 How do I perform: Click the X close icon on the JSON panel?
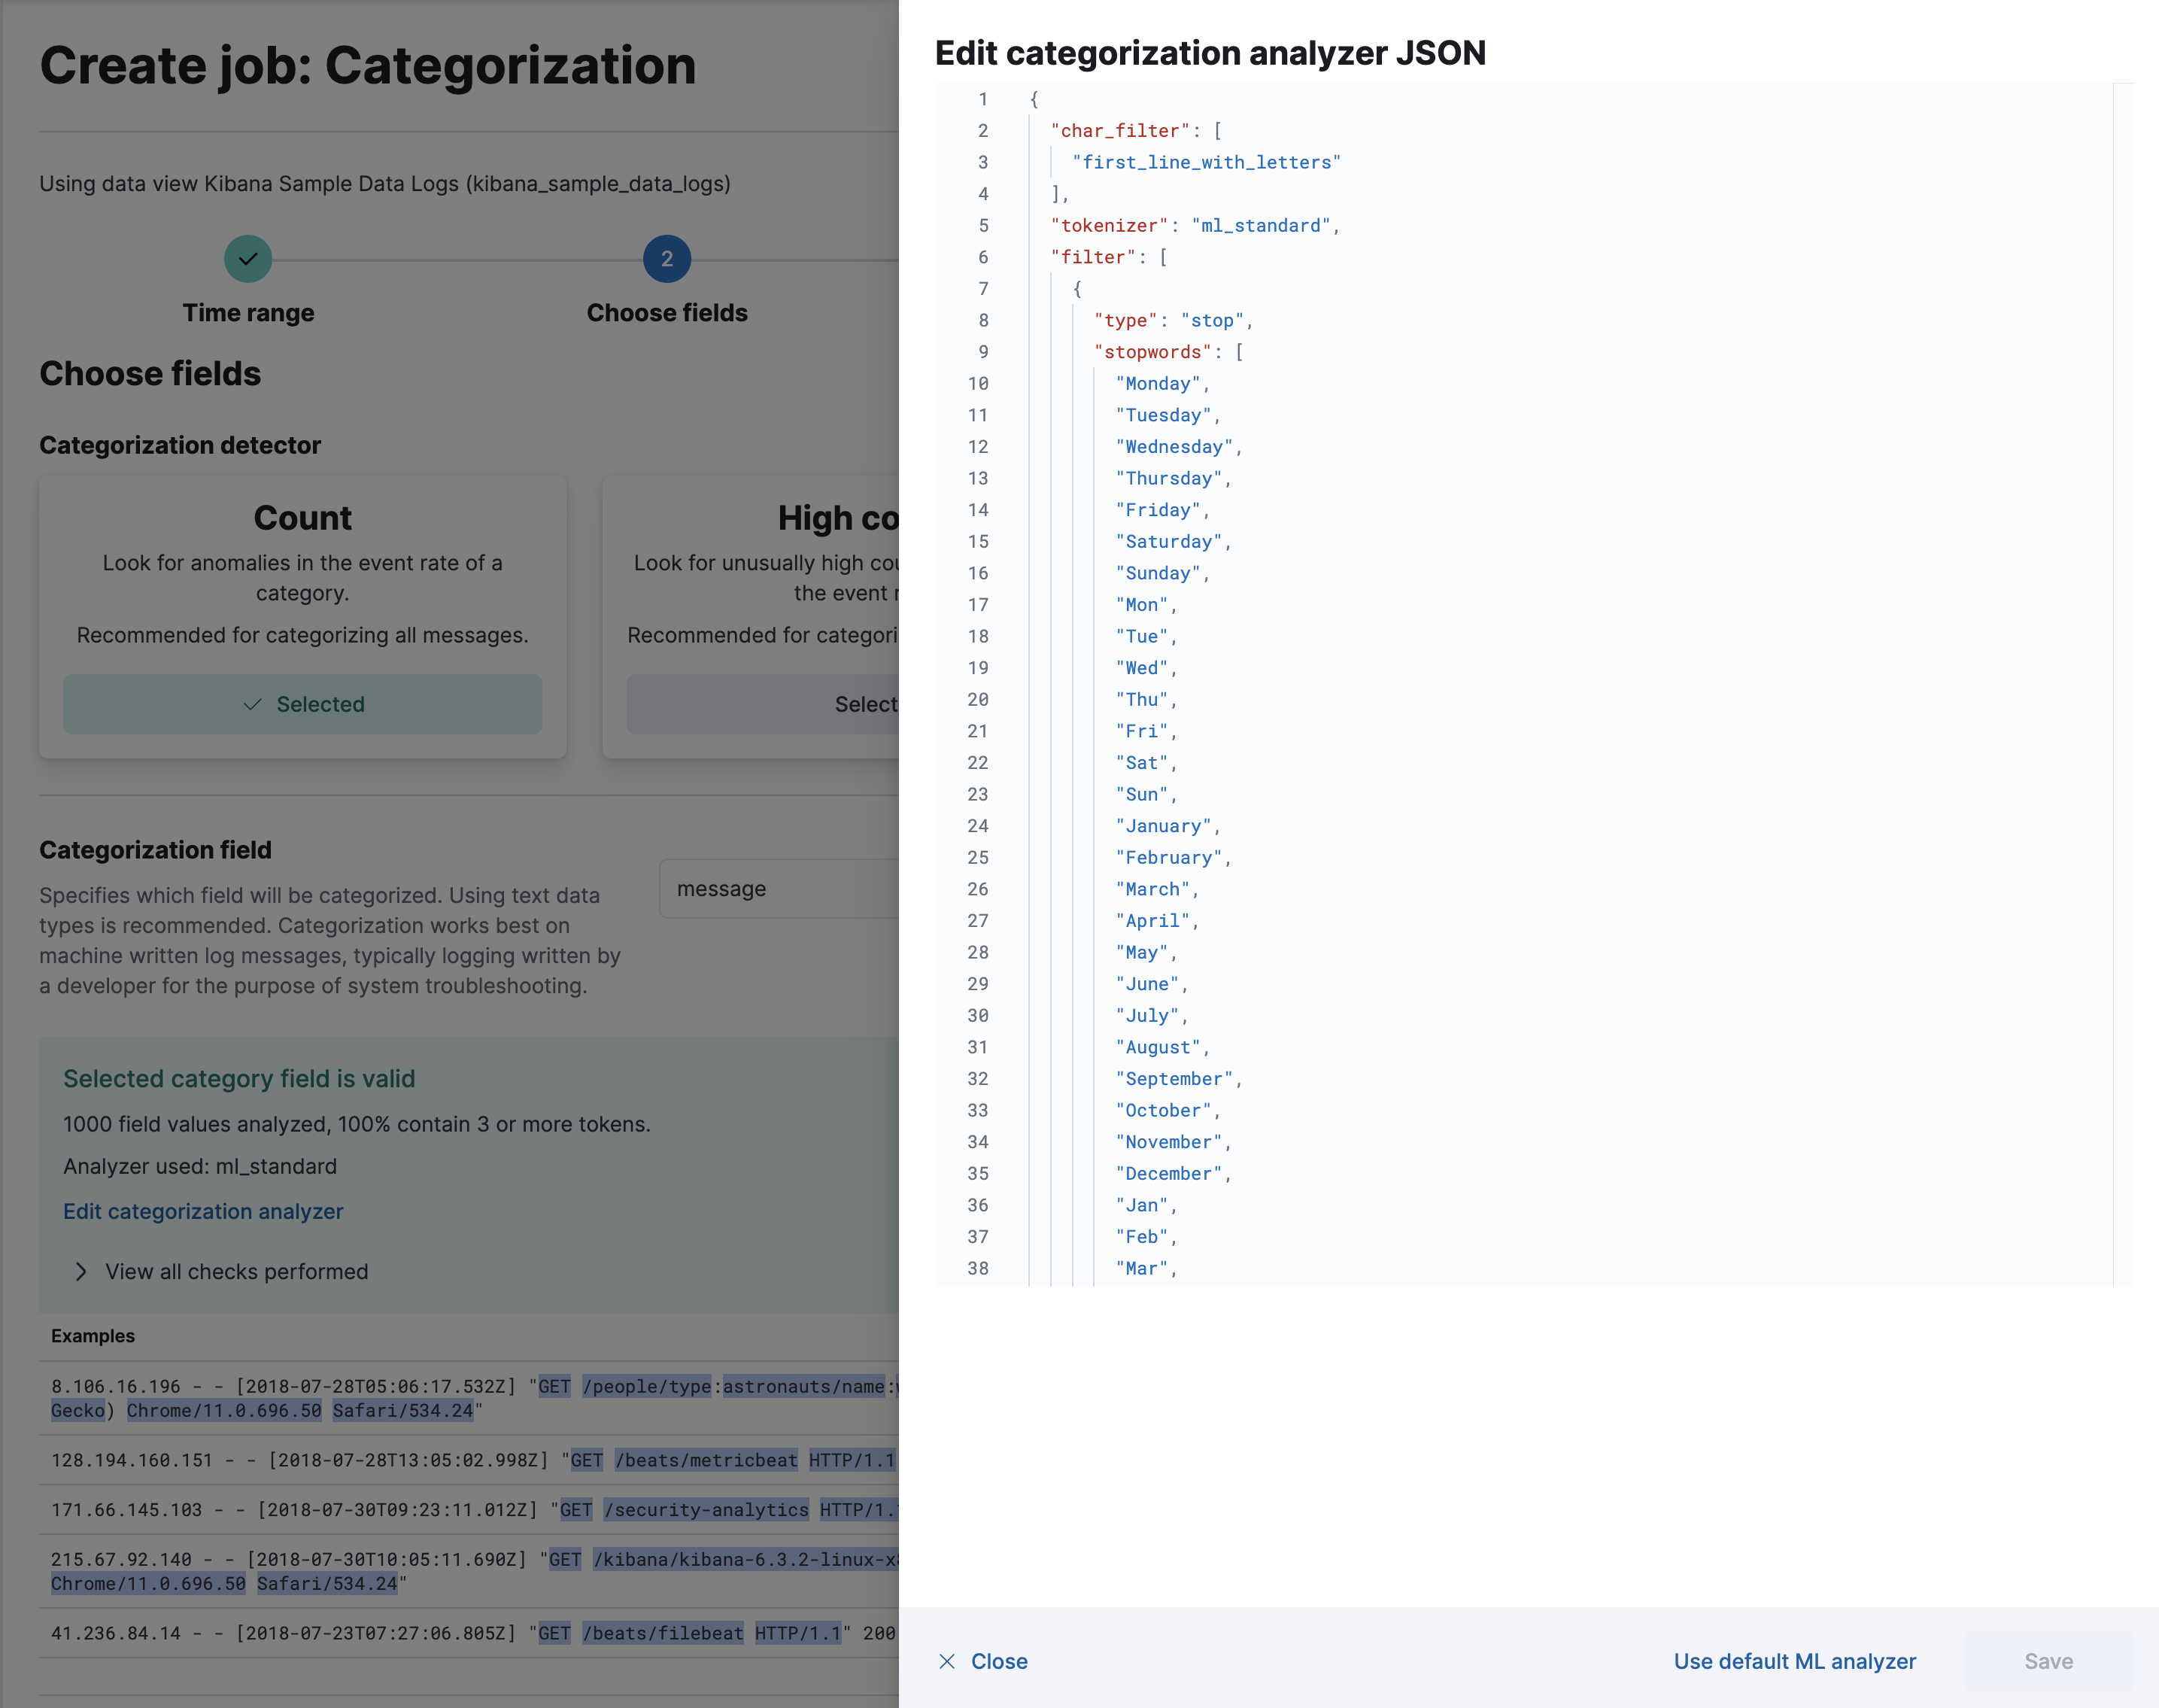[x=946, y=1659]
